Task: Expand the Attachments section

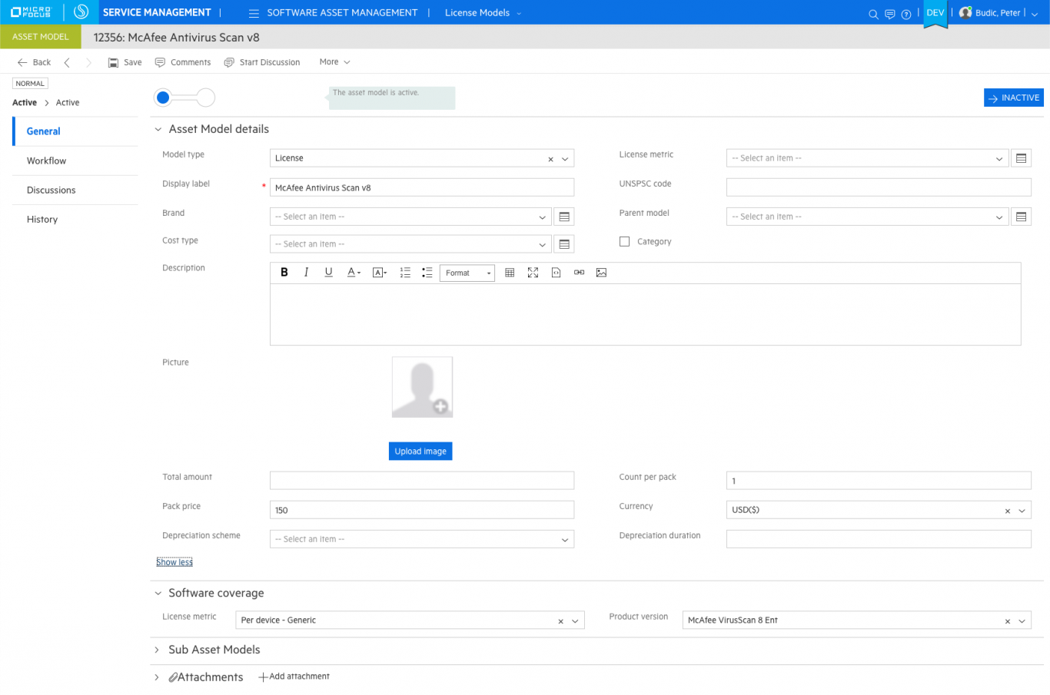Action: (x=157, y=677)
